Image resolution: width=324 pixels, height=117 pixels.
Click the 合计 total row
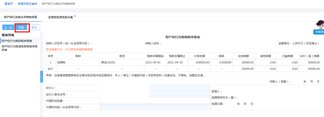pyautogui.click(x=183, y=69)
